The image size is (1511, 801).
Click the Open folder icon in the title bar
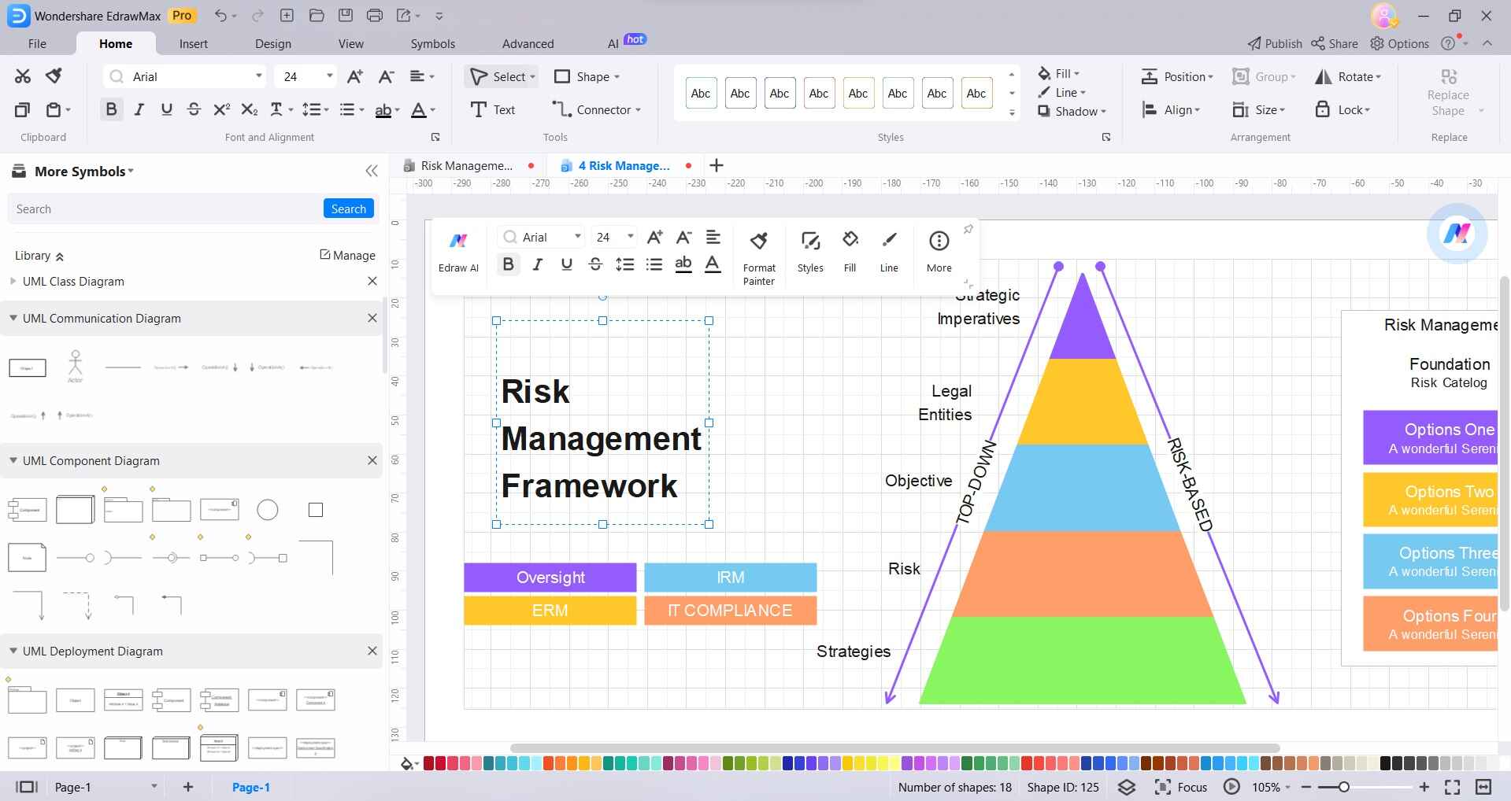[317, 16]
